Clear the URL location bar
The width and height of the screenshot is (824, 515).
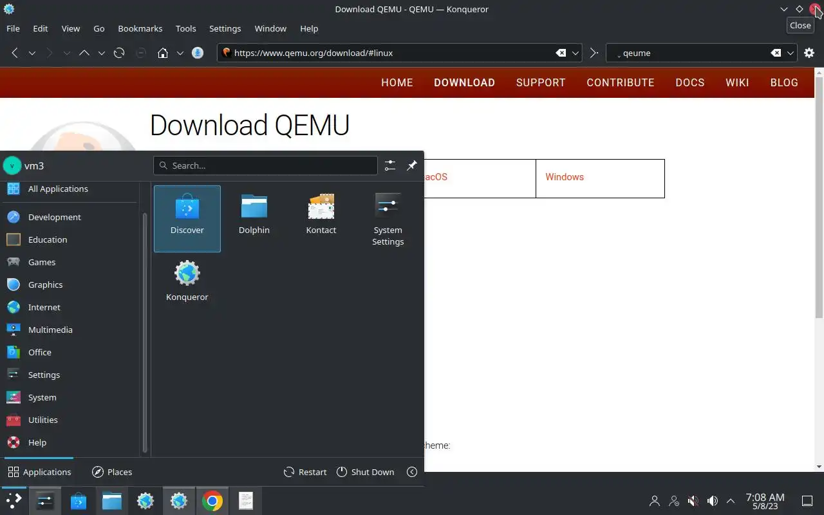click(561, 53)
